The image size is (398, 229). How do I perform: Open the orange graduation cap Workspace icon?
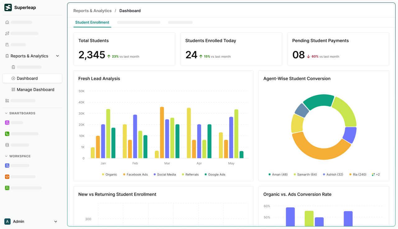coord(7,177)
